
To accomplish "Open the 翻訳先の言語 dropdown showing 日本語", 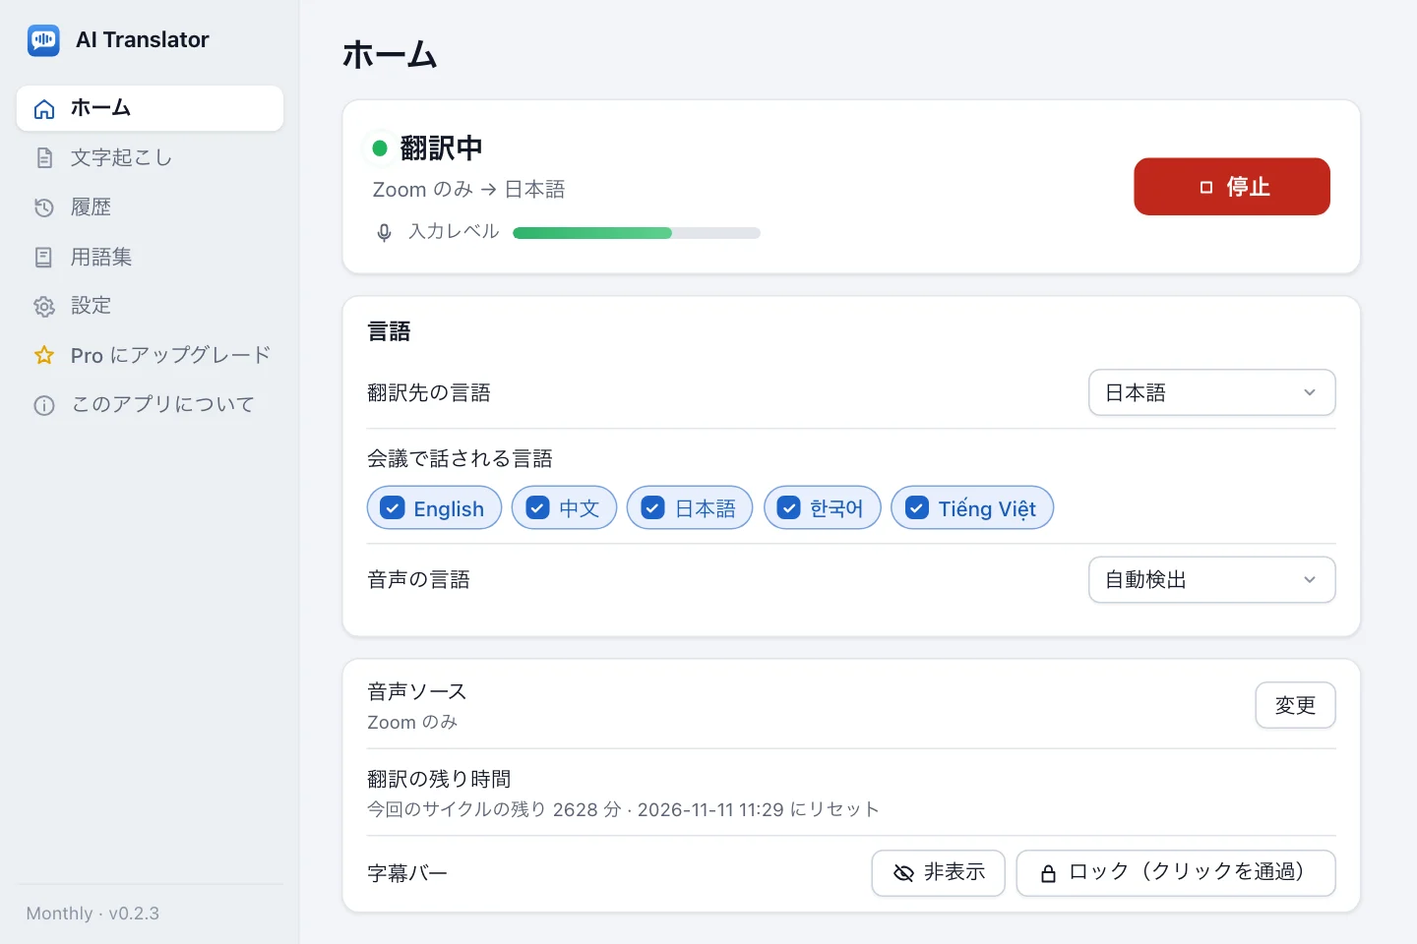I will pyautogui.click(x=1212, y=393).
